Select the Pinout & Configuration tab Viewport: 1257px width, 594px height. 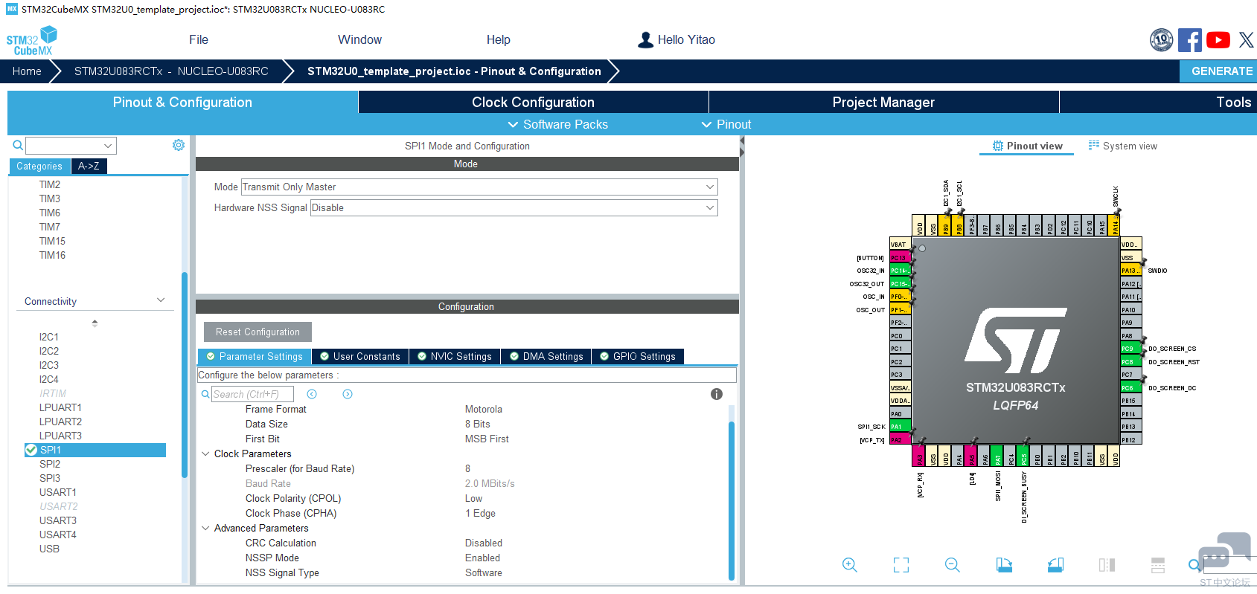click(182, 102)
